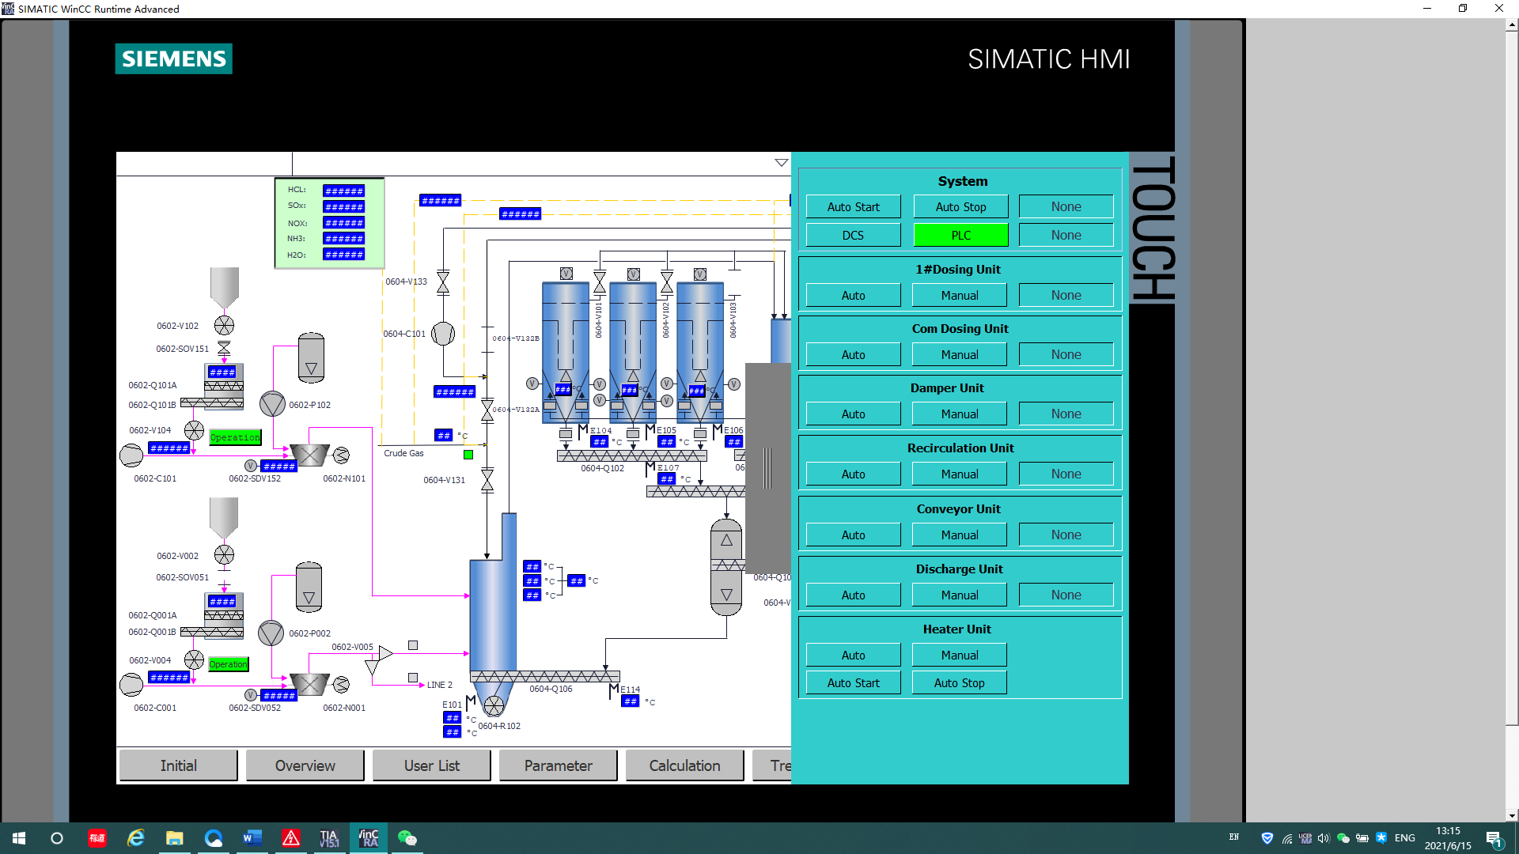1519x854 pixels.
Task: Set 1#Dosing Unit to Manual
Action: 960,295
